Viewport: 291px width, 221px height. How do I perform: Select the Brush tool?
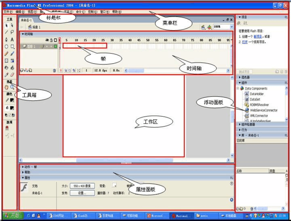[x=12, y=53]
